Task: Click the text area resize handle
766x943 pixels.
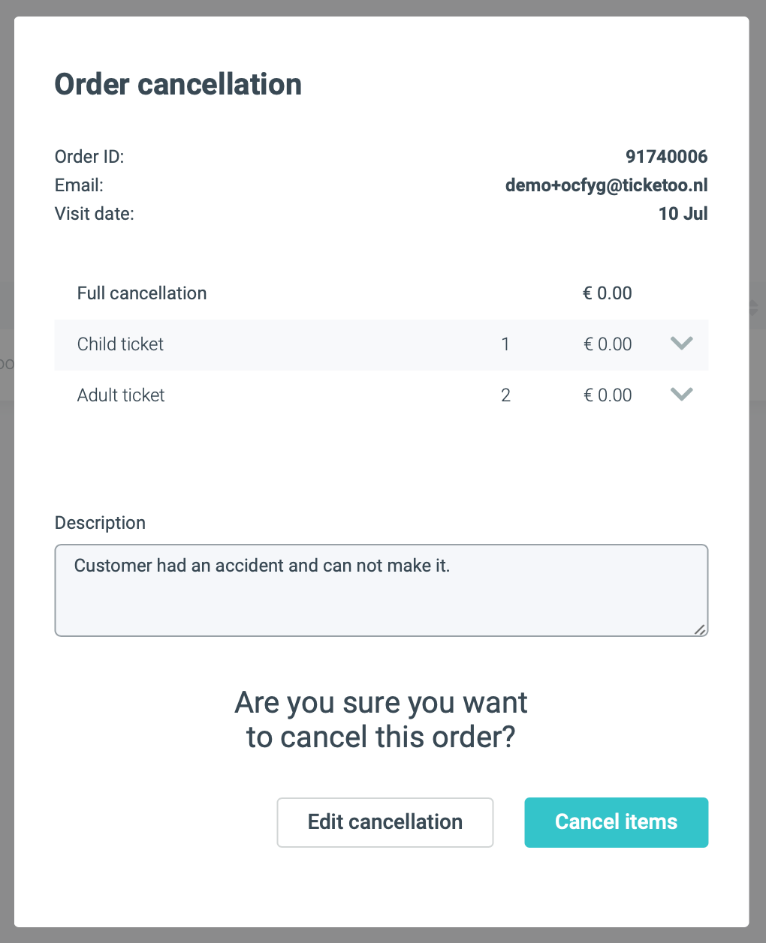Action: coord(700,629)
